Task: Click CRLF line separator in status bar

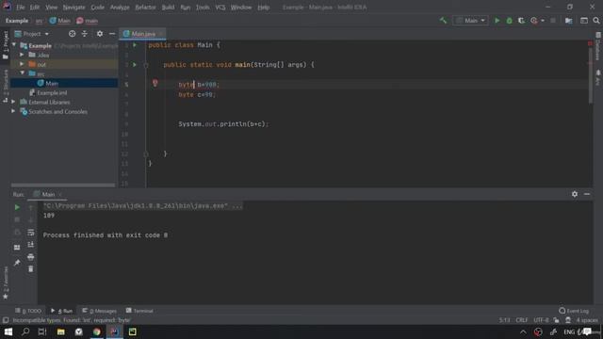Action: click(521, 320)
